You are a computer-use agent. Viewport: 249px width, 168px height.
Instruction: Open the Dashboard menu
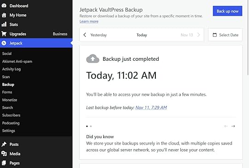36,6
